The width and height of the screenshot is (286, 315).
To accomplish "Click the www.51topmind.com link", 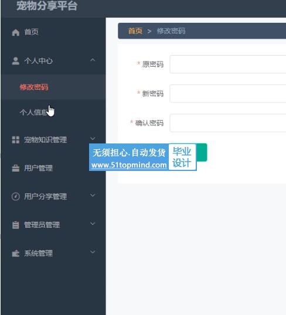I will 129,165.
